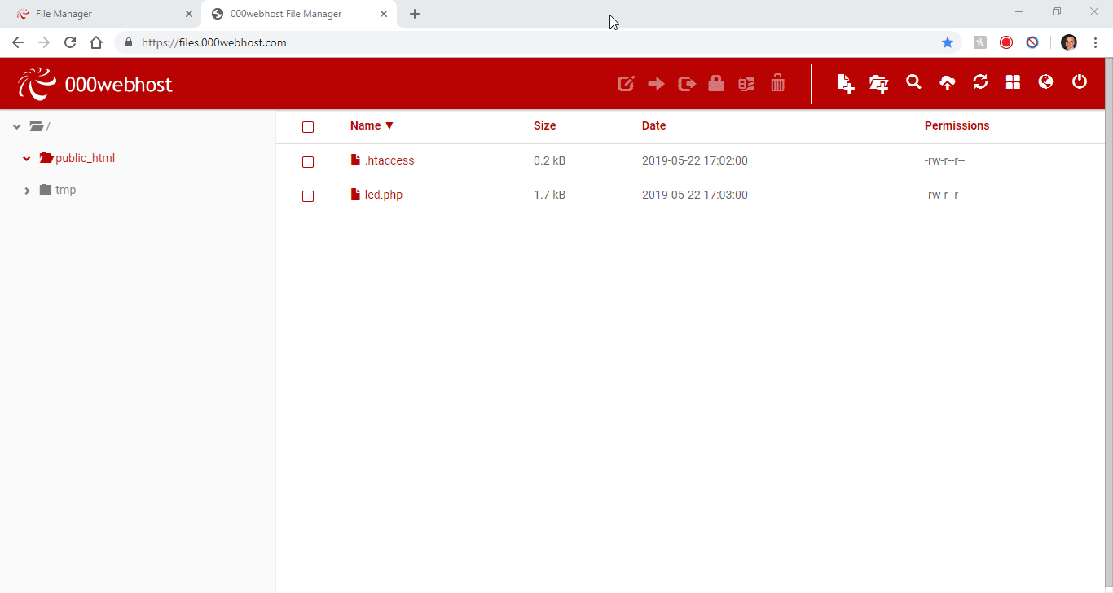Select the .htaccess file checkbox

coord(308,161)
